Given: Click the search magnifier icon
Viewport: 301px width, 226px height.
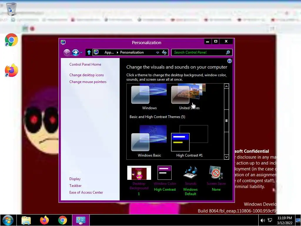Looking at the screenshot, I should pos(228,52).
